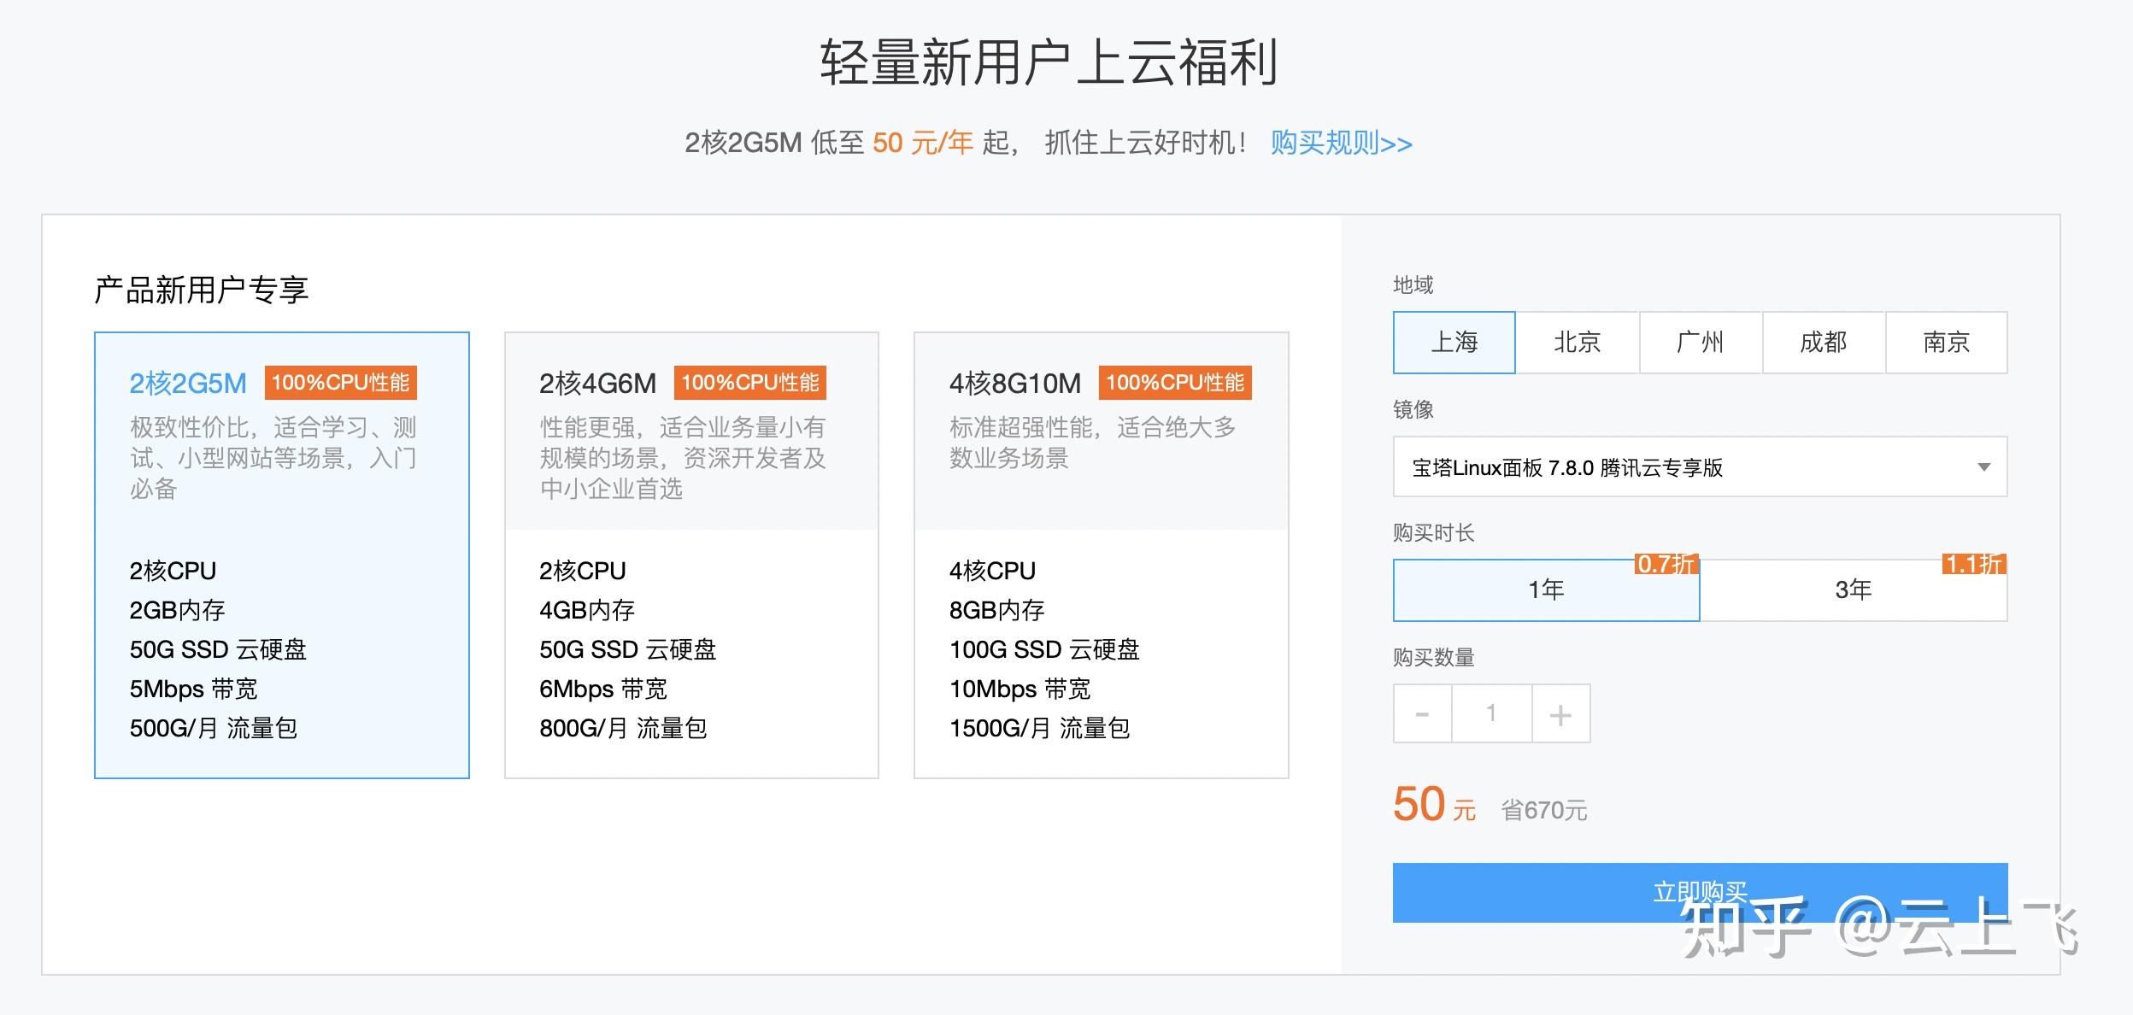
Task: Select 3年 purchase duration
Action: tap(1853, 590)
